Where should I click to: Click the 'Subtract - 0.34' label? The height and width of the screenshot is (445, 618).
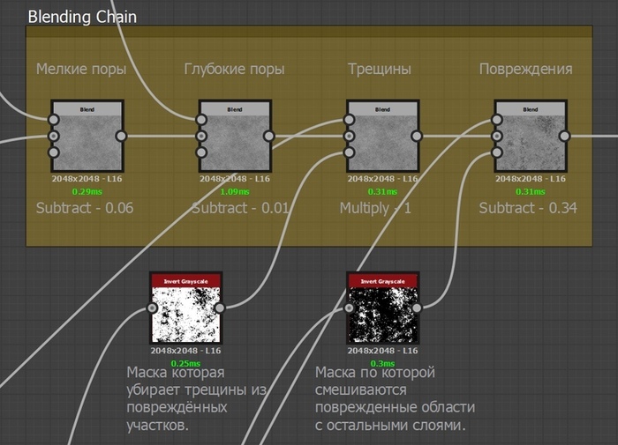tap(528, 208)
